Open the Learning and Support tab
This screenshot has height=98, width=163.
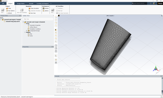coord(42,4)
